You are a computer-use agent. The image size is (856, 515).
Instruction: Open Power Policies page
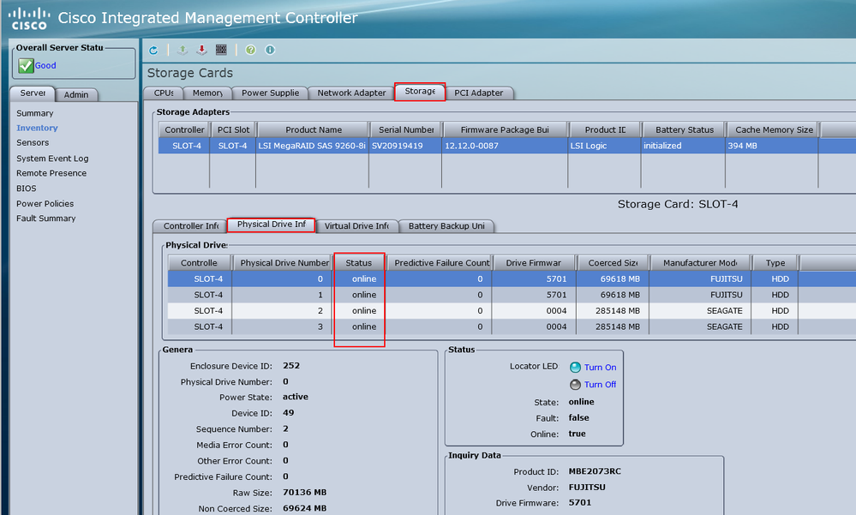45,204
